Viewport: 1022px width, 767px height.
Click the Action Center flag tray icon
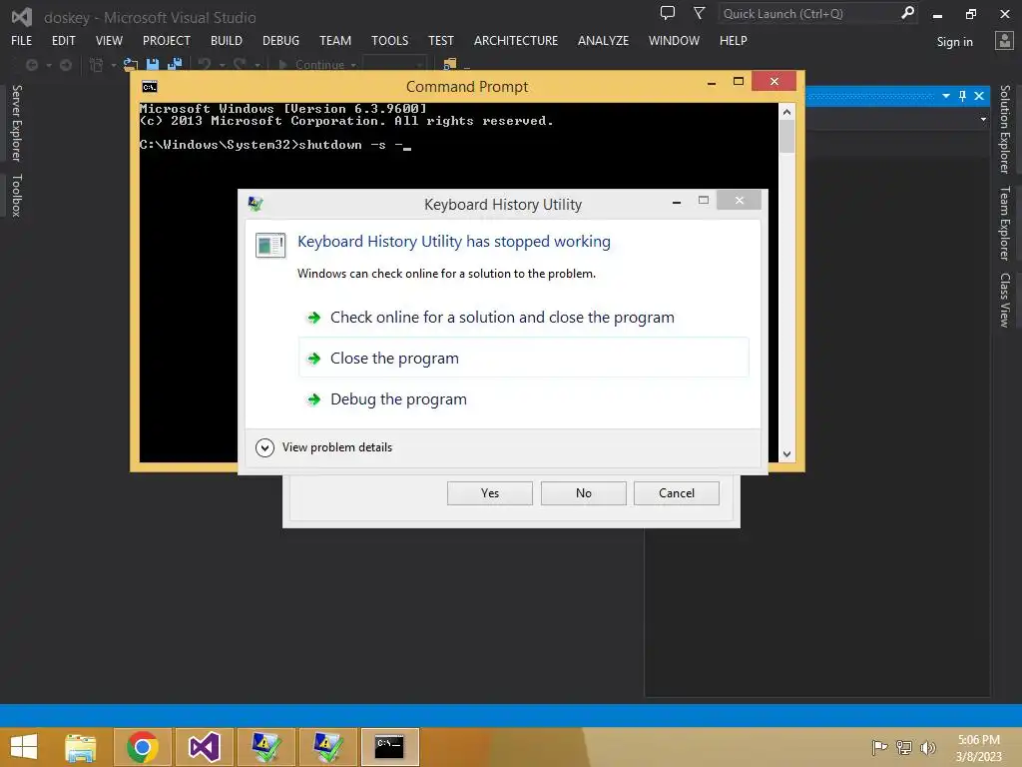click(879, 747)
